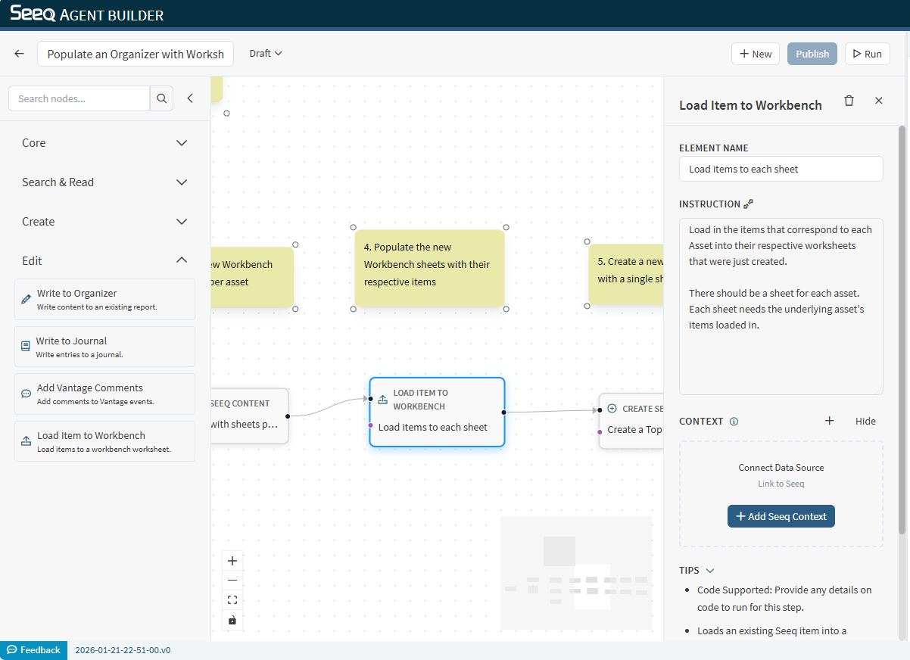Click the canvas zoom out button
The height and width of the screenshot is (660, 910).
coord(232,581)
